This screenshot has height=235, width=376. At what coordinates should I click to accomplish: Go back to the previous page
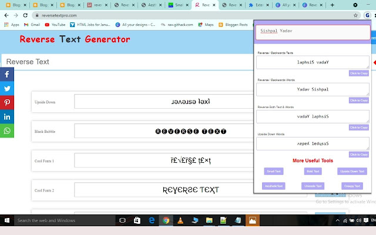coord(6,15)
